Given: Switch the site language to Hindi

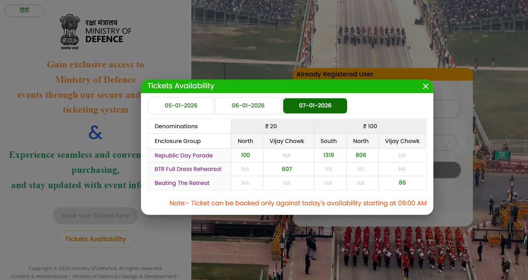Looking at the screenshot, I should (x=24, y=11).
